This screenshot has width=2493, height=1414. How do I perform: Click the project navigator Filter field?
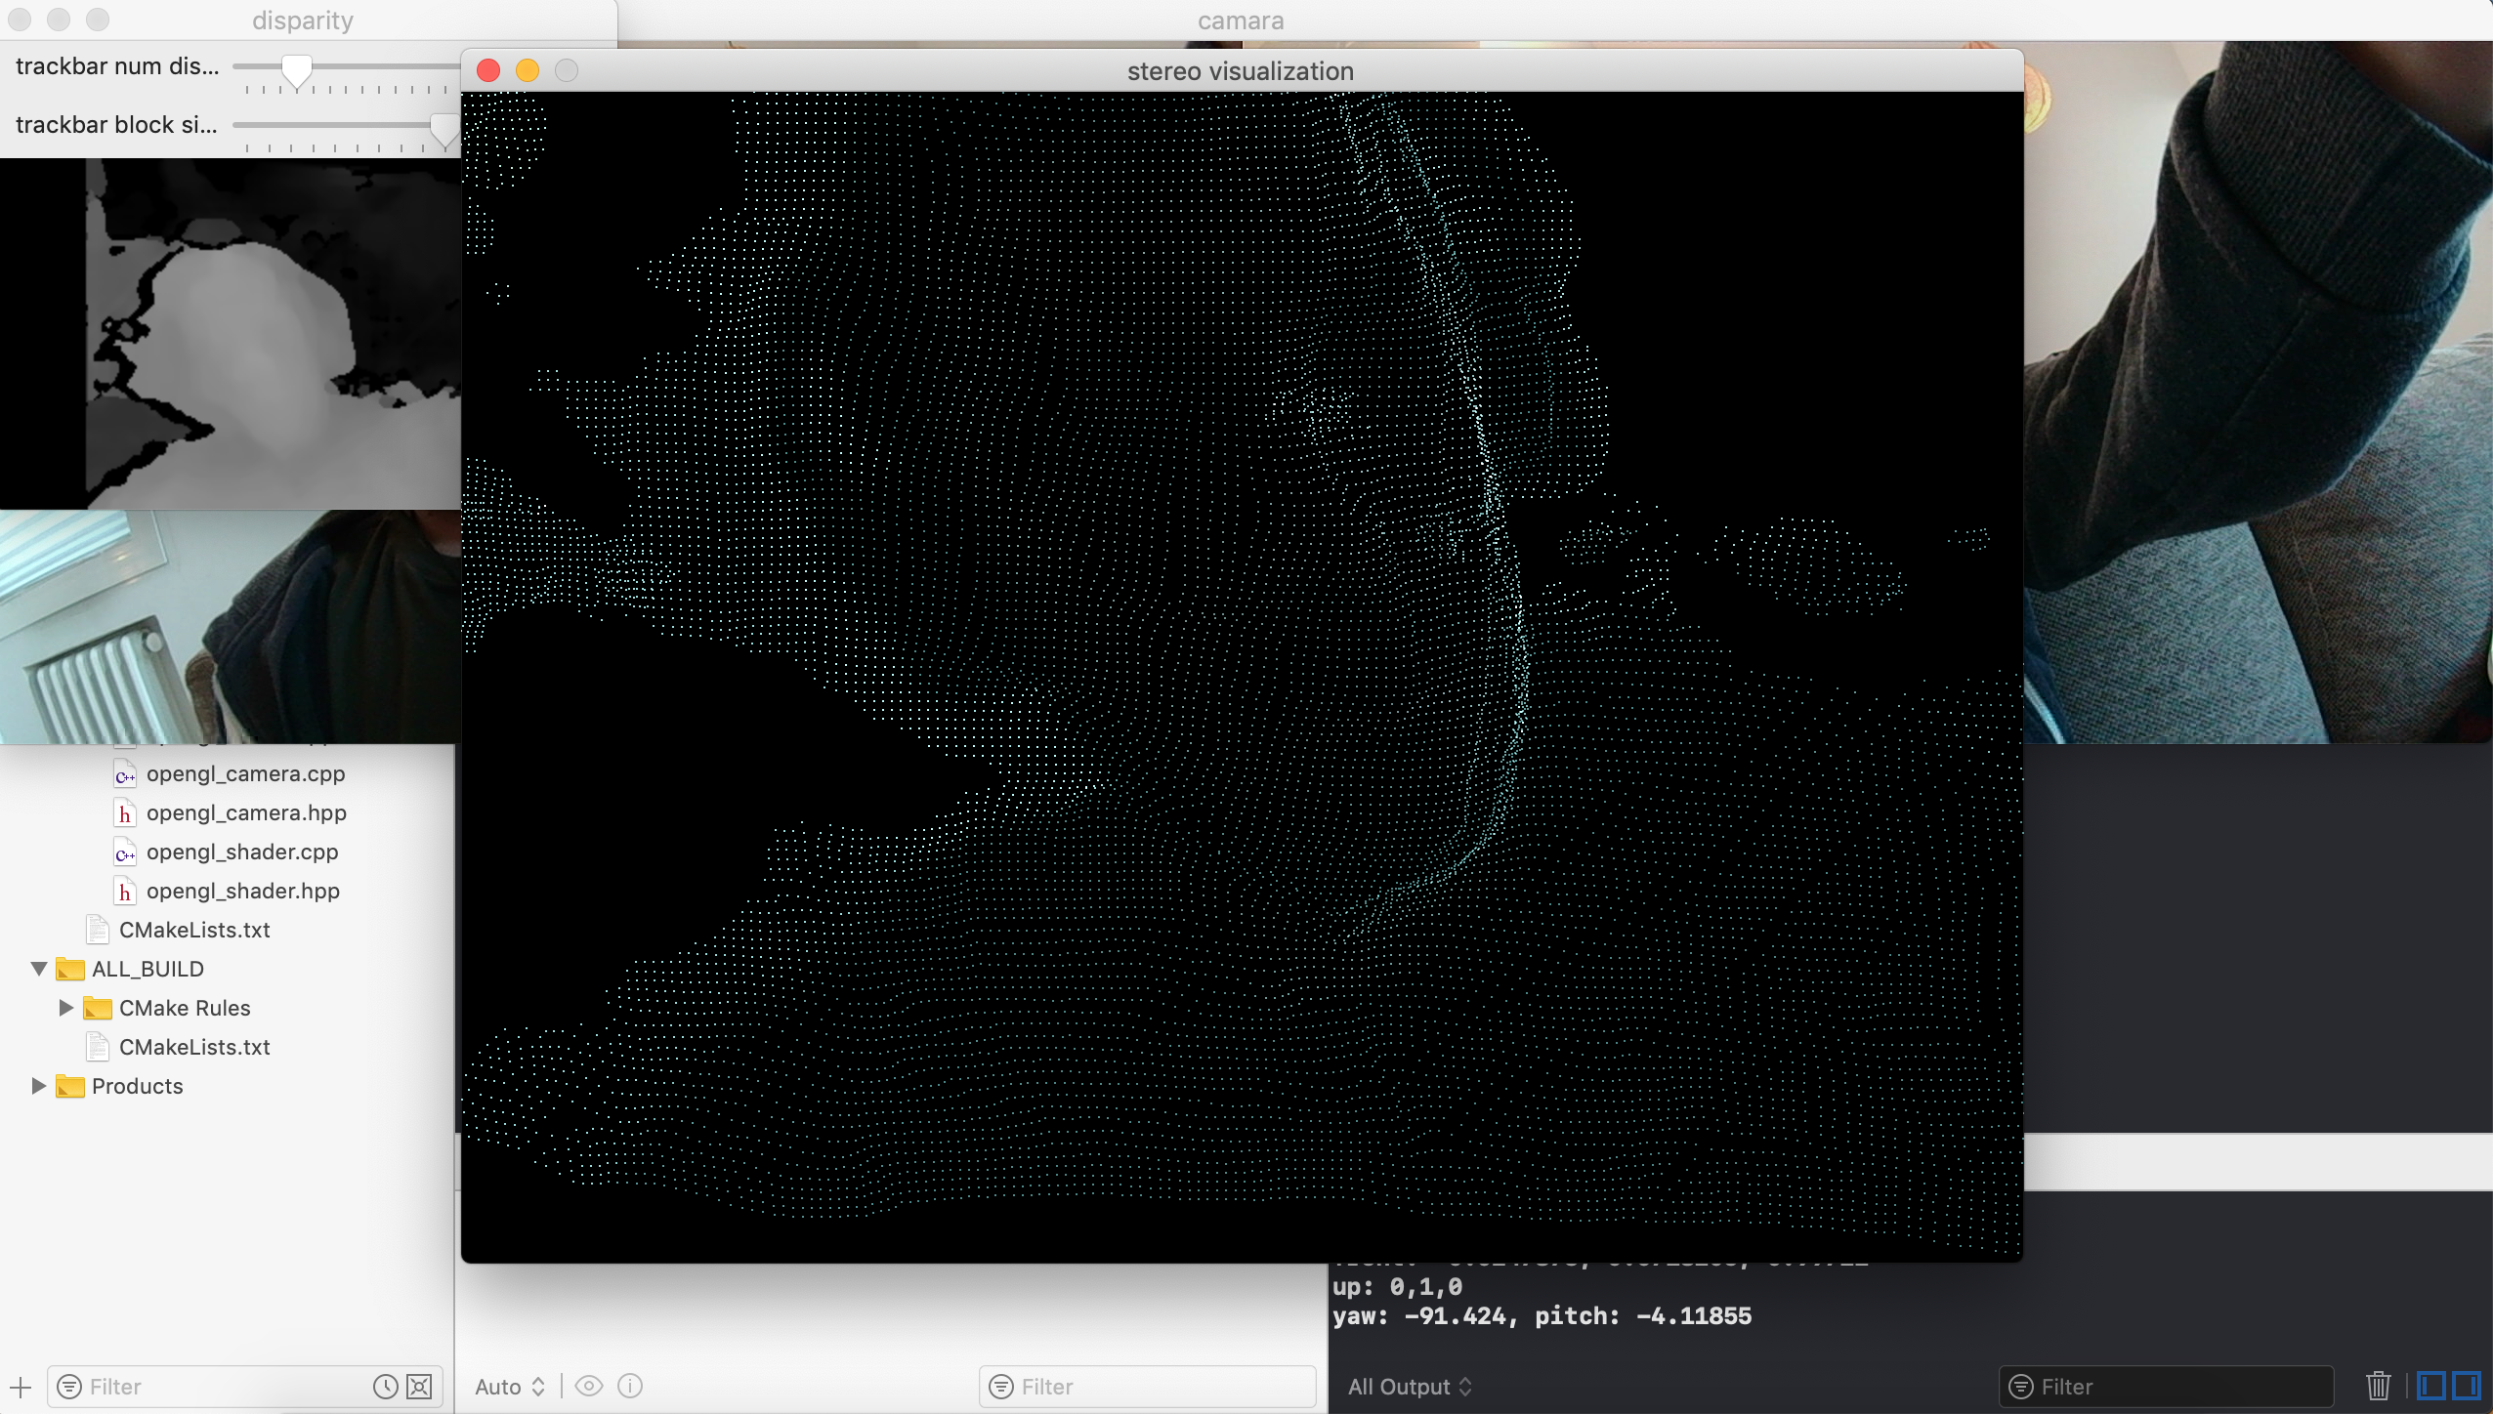point(220,1387)
